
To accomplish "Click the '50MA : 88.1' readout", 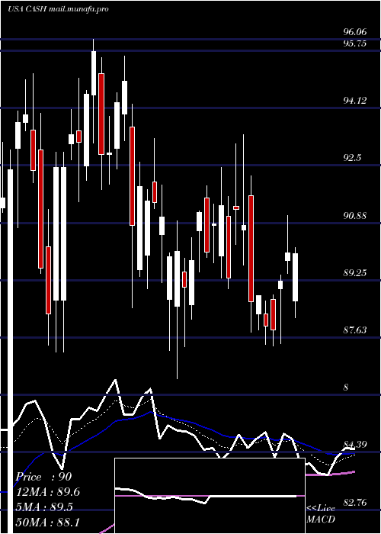I will tap(50, 522).
